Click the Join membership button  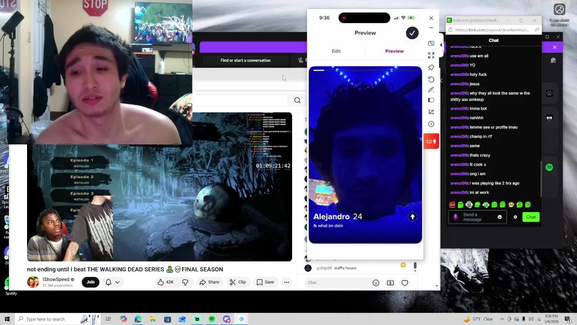tap(91, 282)
